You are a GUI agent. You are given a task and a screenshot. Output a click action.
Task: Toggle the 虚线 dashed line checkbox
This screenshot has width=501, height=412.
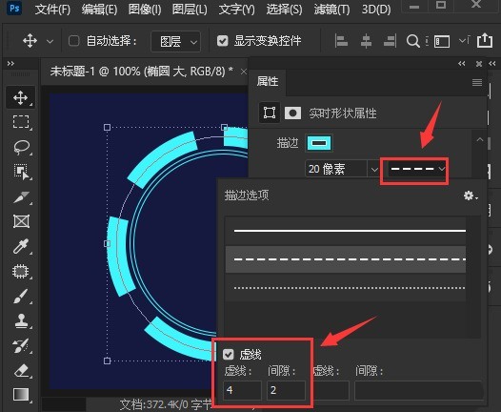coord(229,354)
